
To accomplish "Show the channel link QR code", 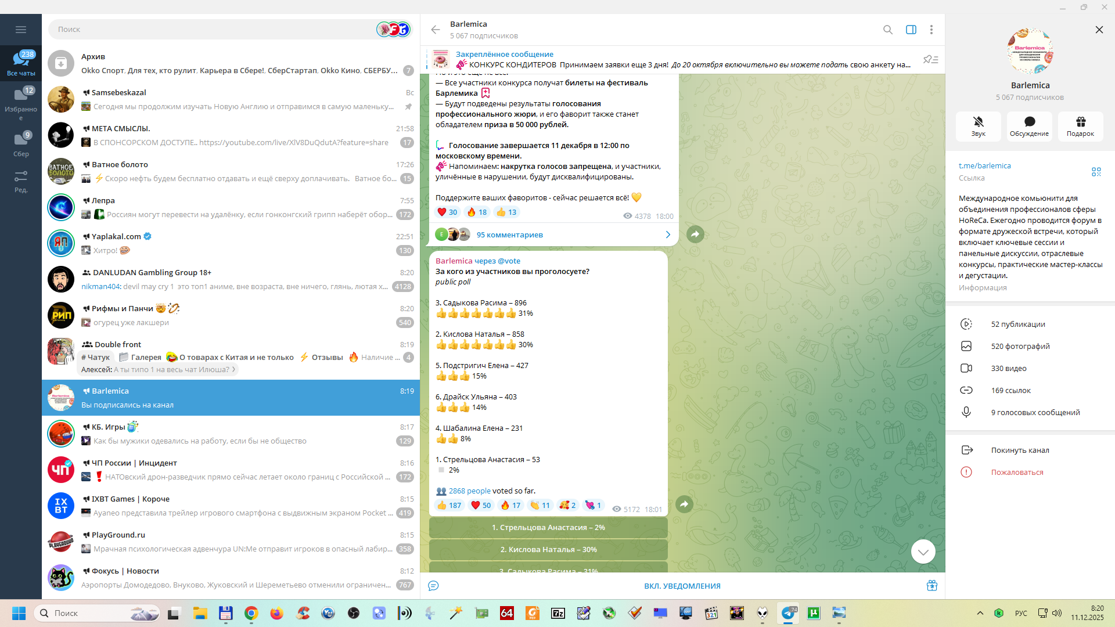I will coord(1096,172).
